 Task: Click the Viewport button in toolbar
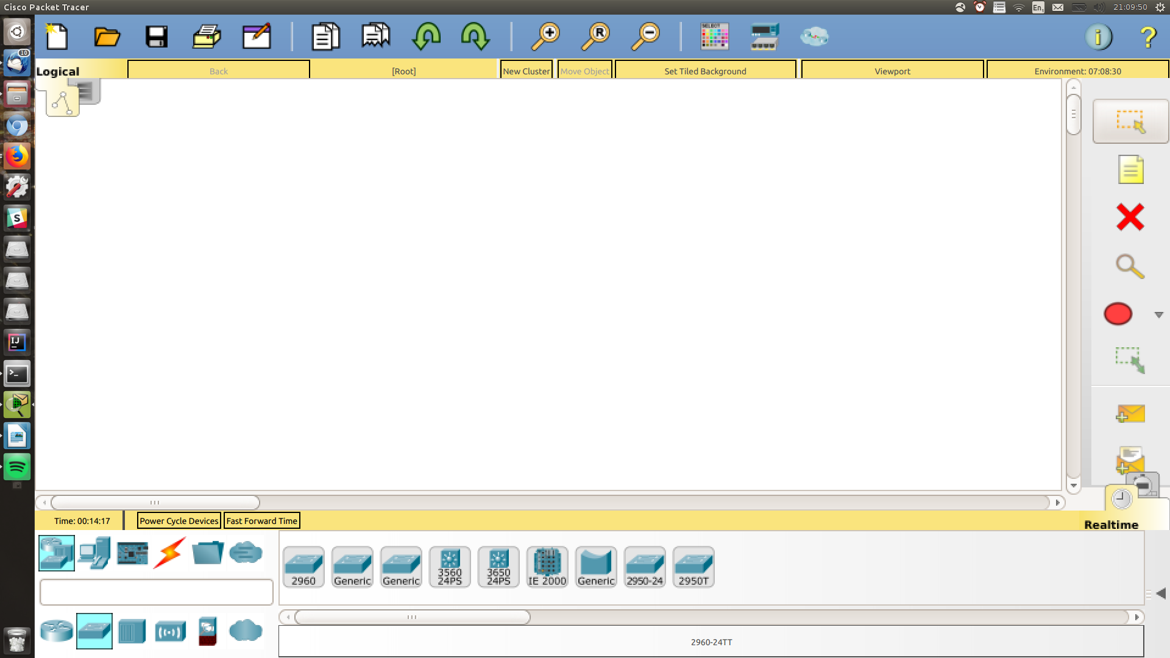click(892, 71)
